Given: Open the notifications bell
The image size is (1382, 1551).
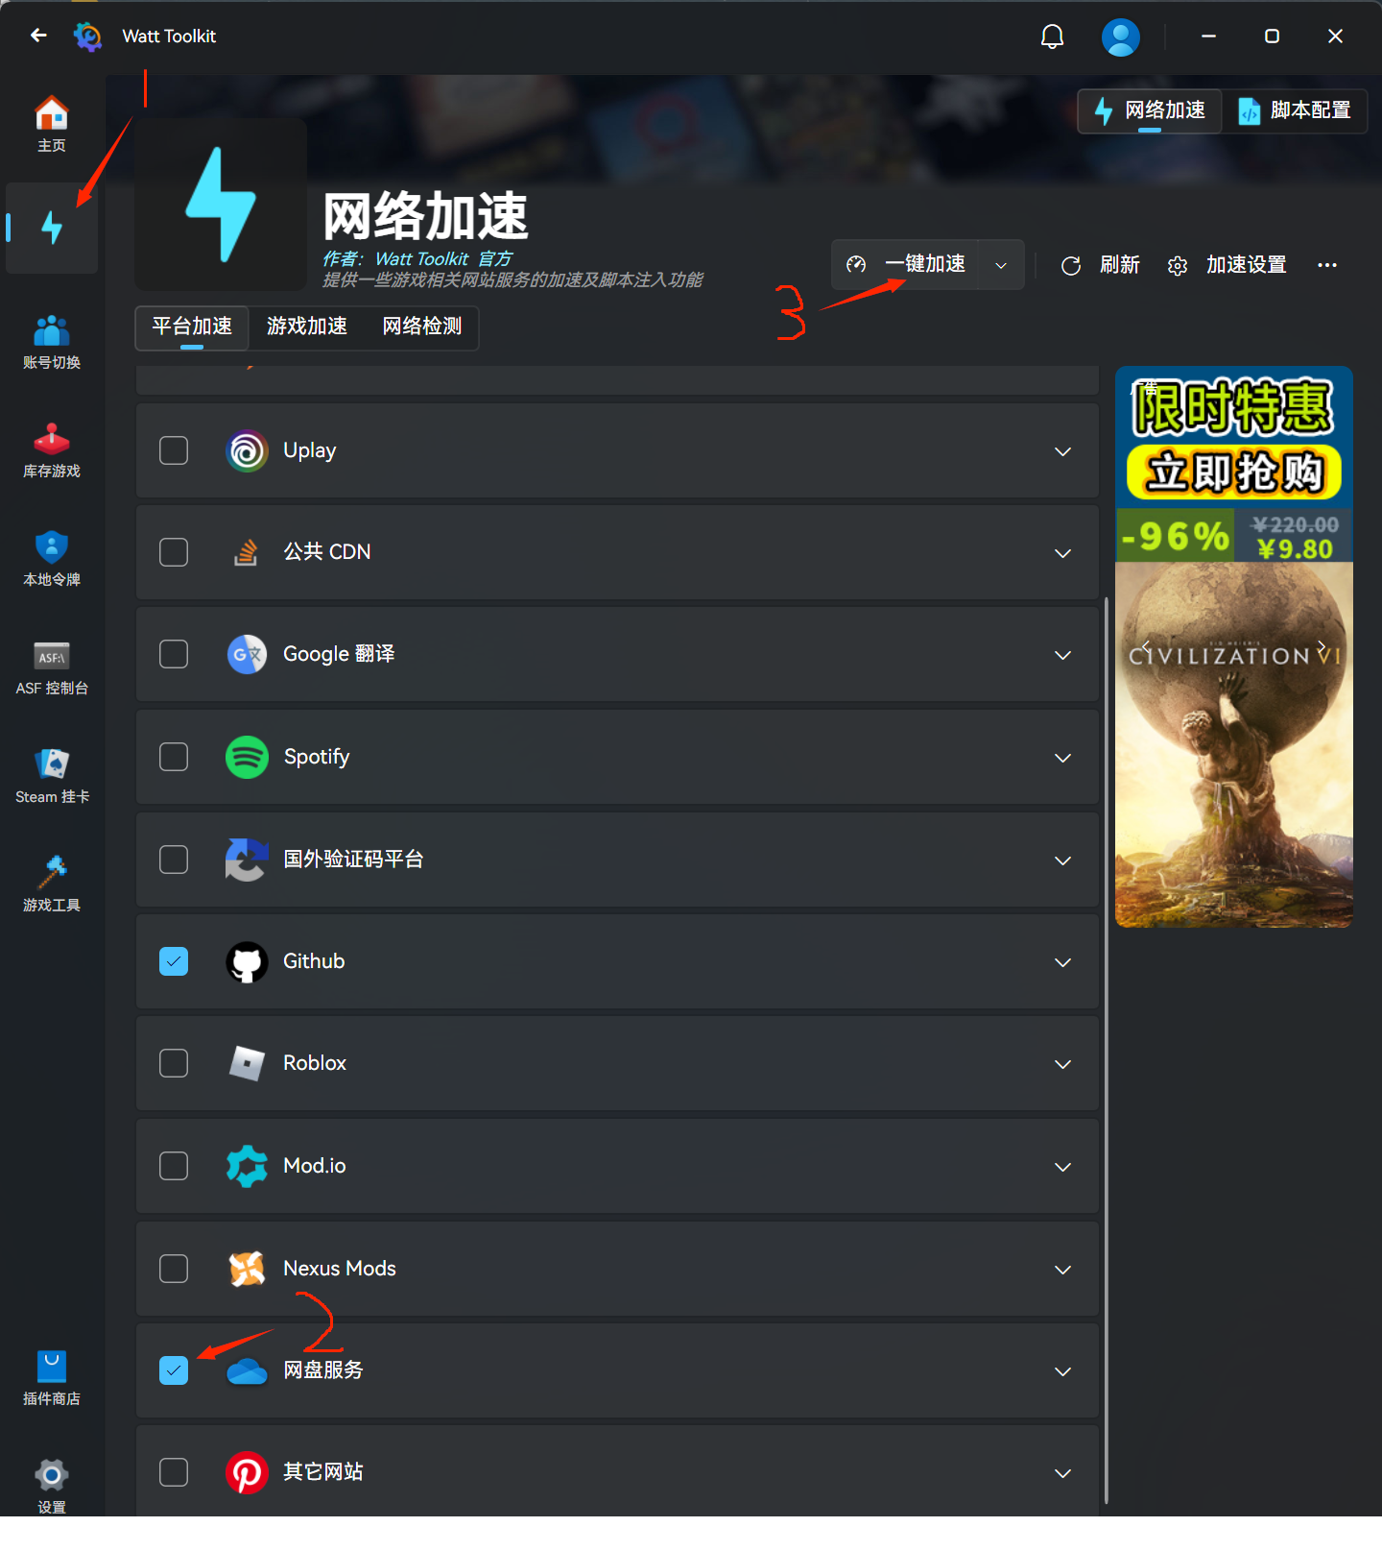Looking at the screenshot, I should (x=1053, y=36).
